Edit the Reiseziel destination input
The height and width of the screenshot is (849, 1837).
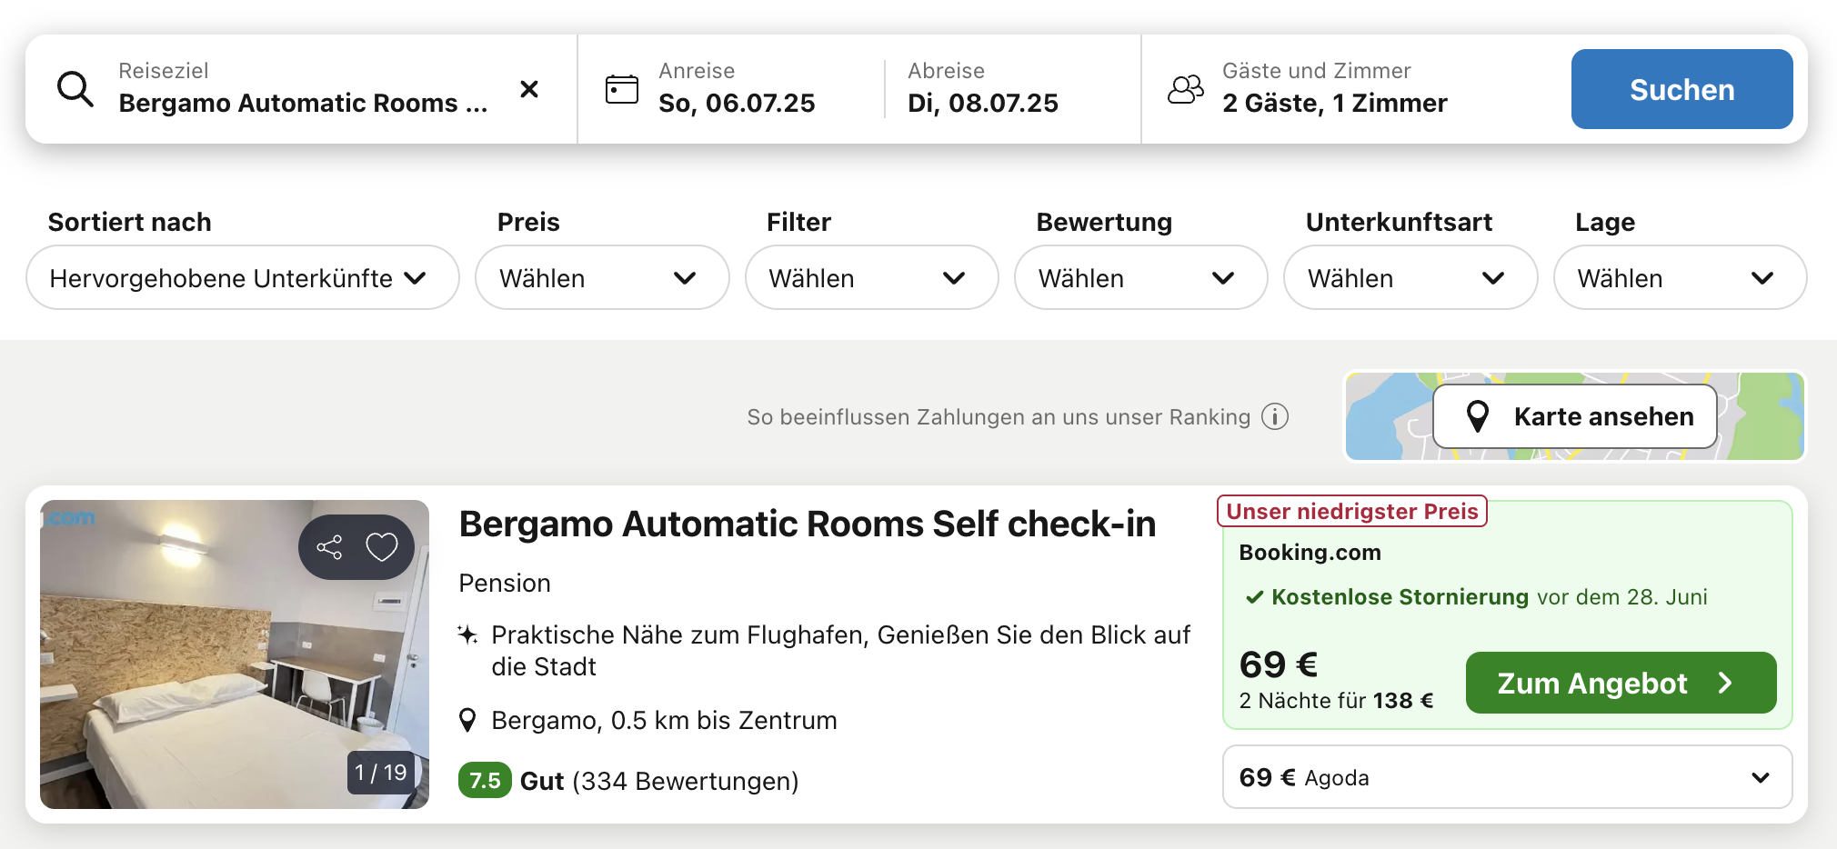[x=303, y=89]
